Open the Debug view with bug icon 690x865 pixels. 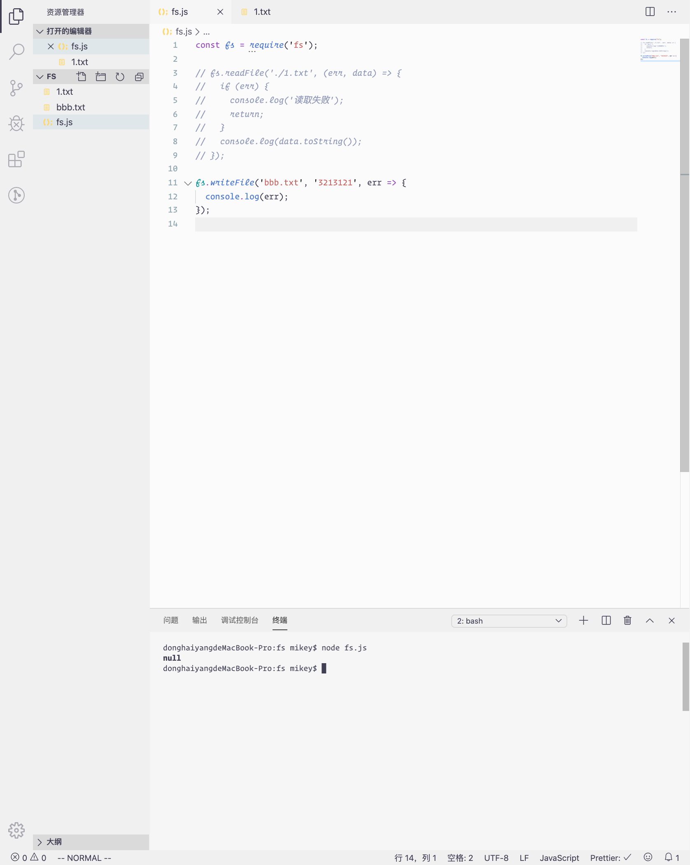(16, 124)
